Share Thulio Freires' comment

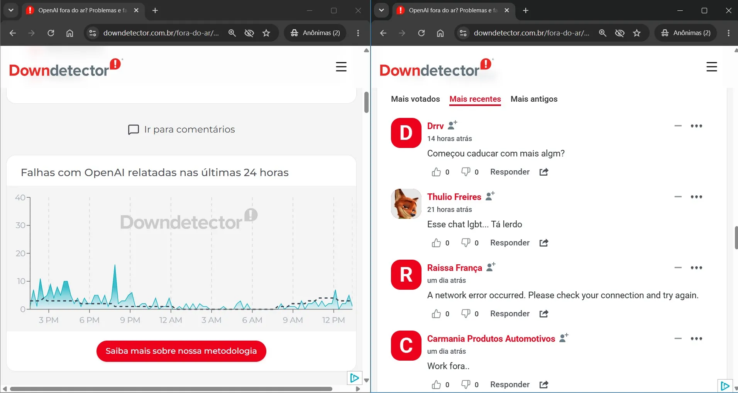pos(544,243)
